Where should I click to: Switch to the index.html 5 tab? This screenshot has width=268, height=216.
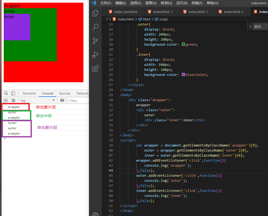(197, 12)
